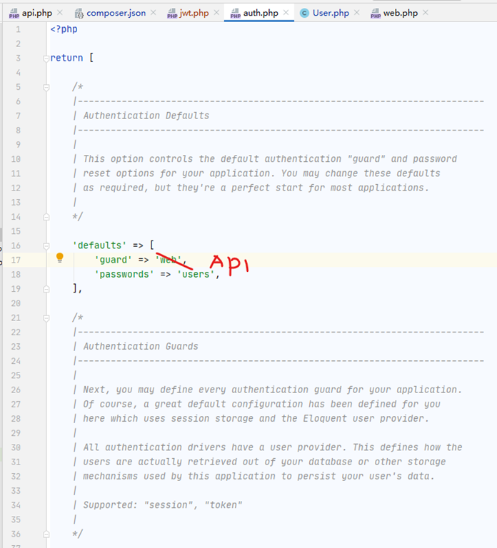497x548 pixels.
Task: Close the active auth.php tab
Action: [286, 14]
